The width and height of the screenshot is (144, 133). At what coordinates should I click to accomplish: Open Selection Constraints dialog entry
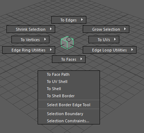69,121
